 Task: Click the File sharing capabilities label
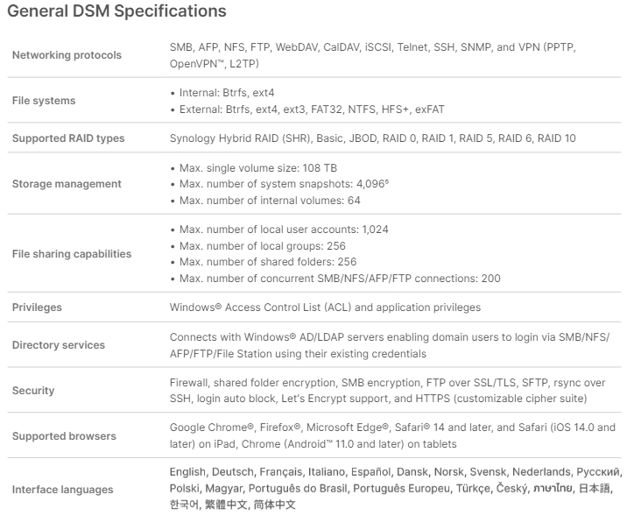tap(72, 254)
